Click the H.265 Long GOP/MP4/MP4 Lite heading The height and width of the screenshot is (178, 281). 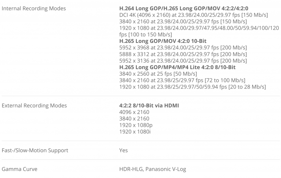click(177, 67)
